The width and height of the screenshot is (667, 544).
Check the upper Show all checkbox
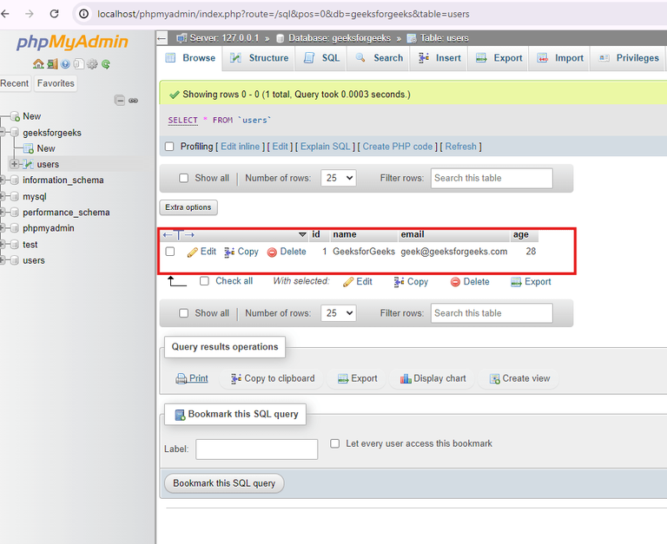[184, 178]
